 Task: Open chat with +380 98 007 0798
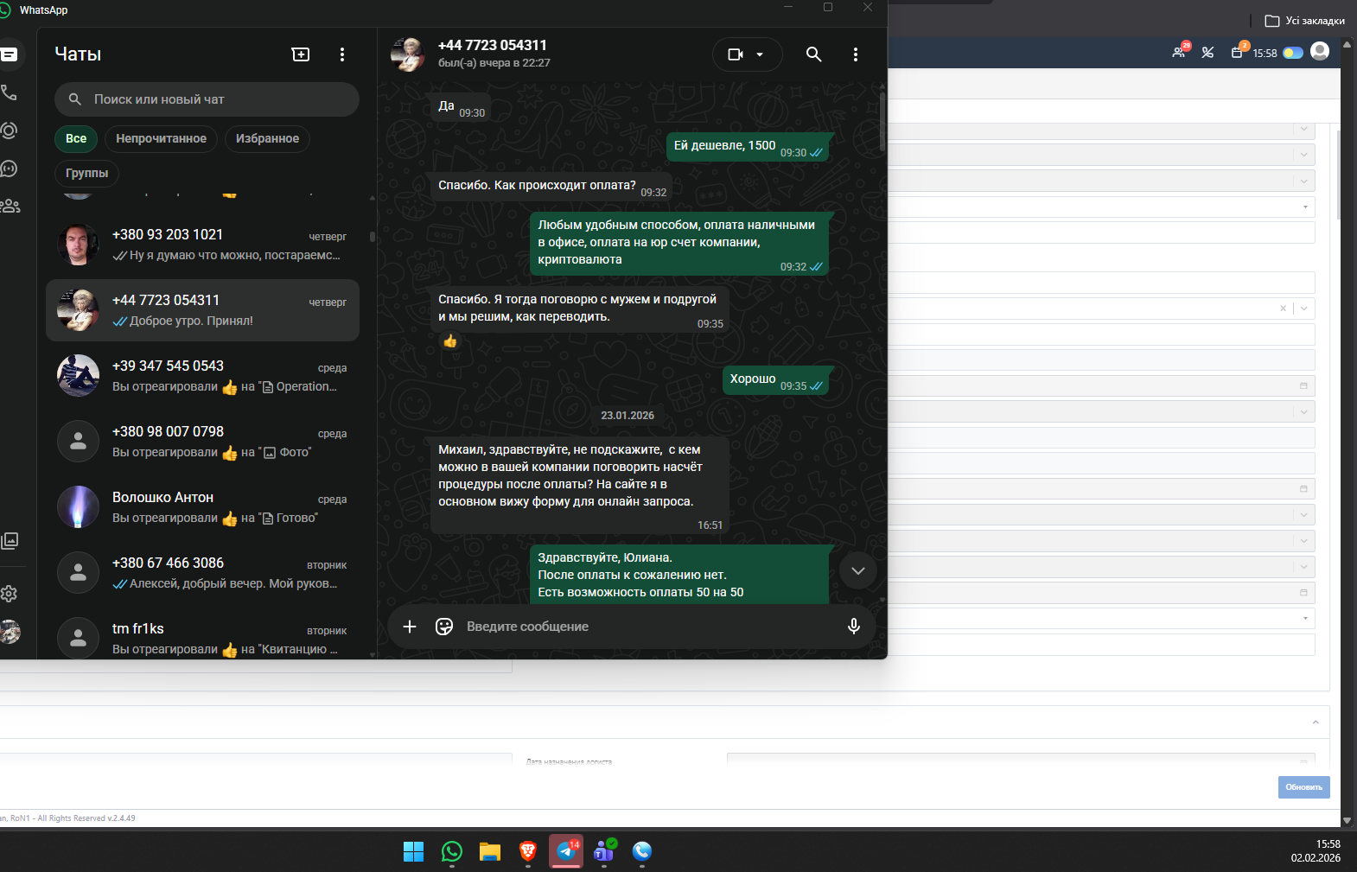202,442
